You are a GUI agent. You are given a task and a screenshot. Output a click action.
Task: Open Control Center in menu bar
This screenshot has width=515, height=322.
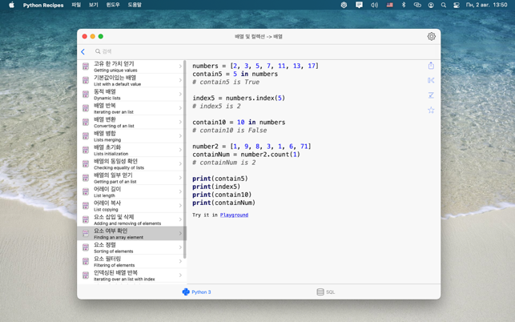[457, 5]
